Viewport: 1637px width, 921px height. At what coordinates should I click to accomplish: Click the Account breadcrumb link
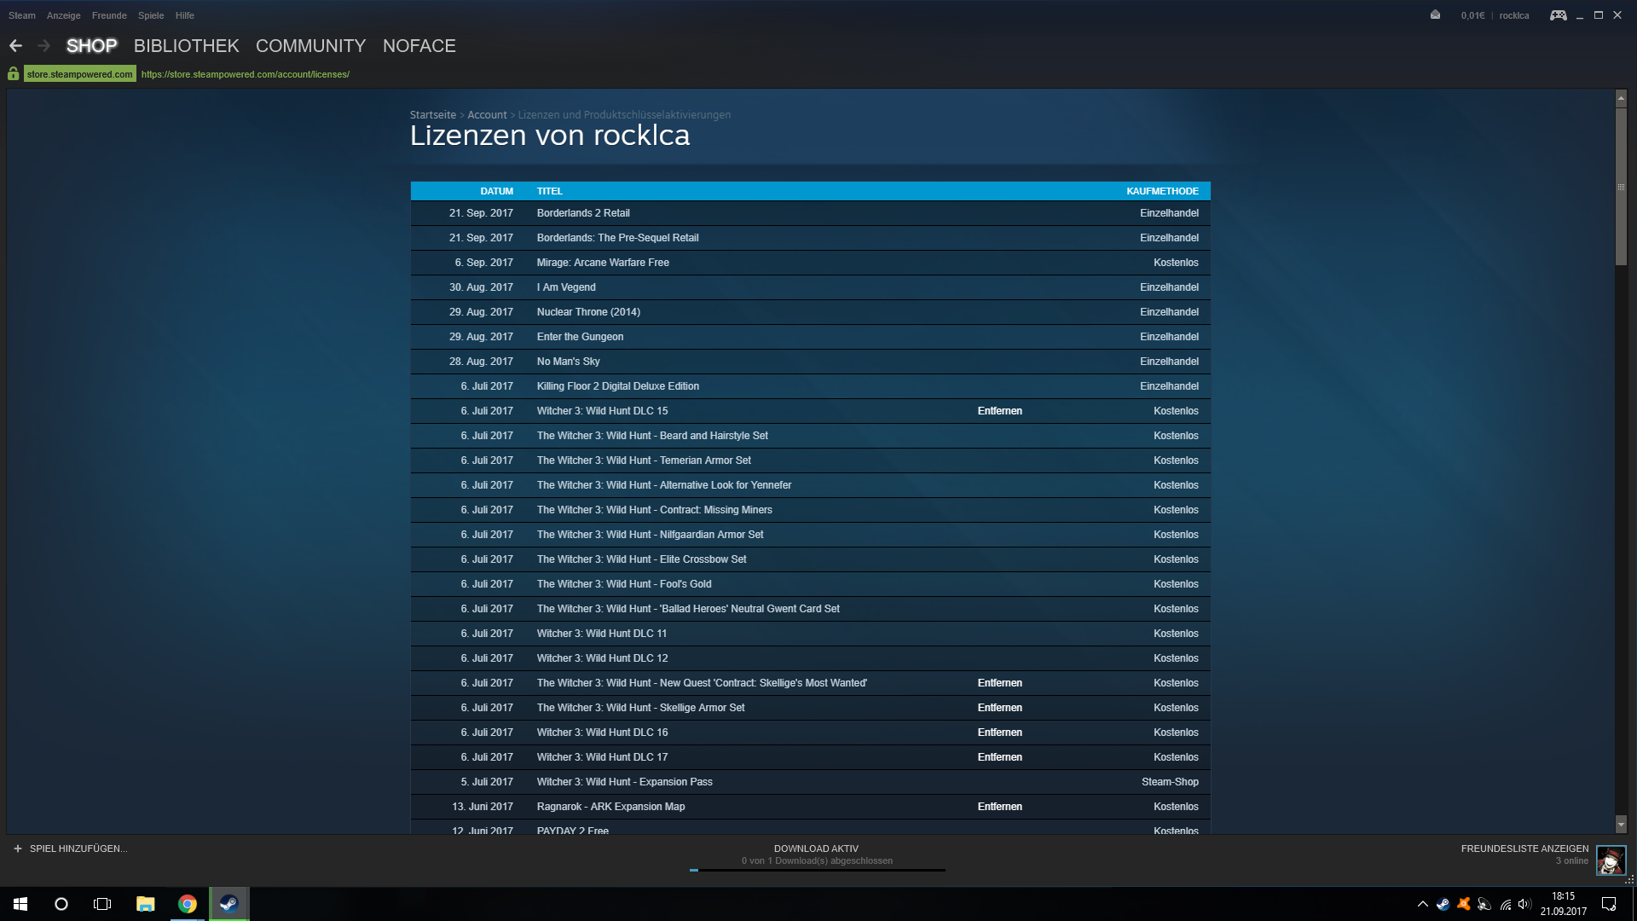487,115
